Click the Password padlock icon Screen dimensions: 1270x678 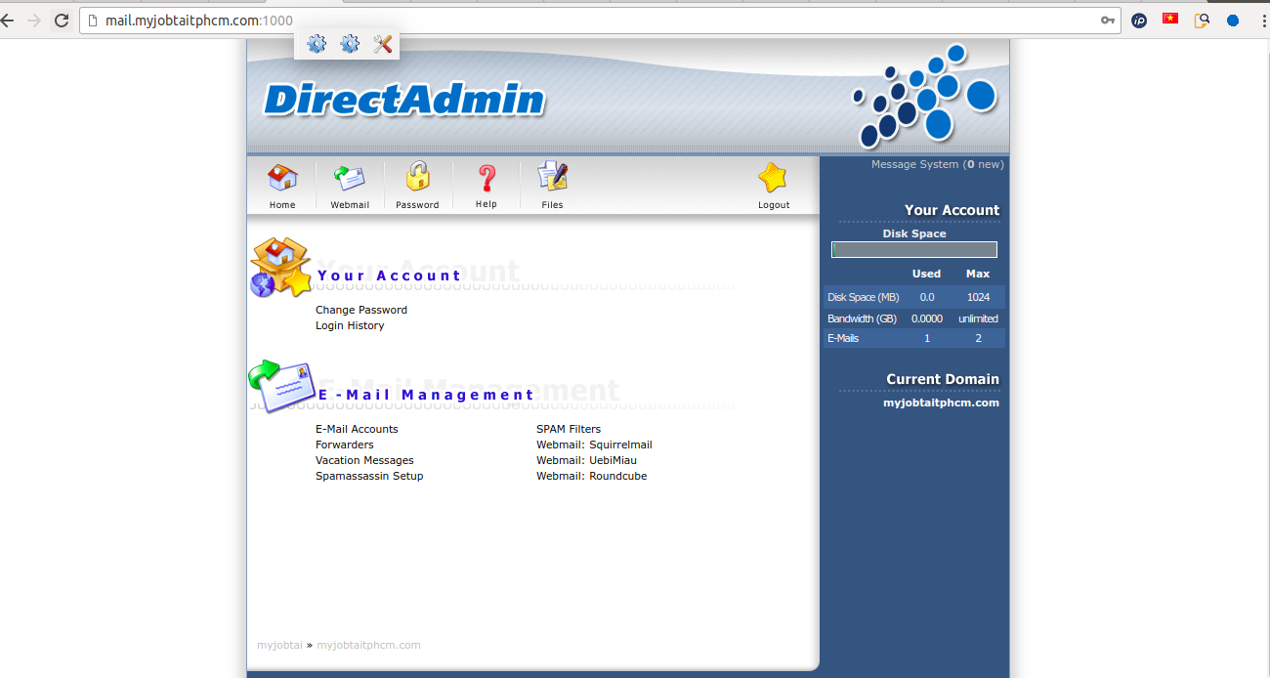[417, 177]
